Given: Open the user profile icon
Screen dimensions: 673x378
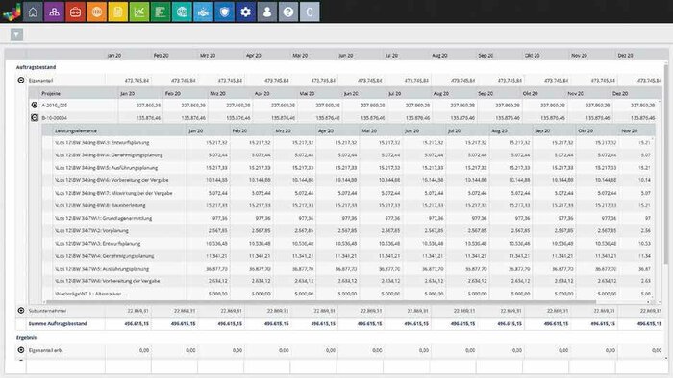Looking at the screenshot, I should point(267,12).
